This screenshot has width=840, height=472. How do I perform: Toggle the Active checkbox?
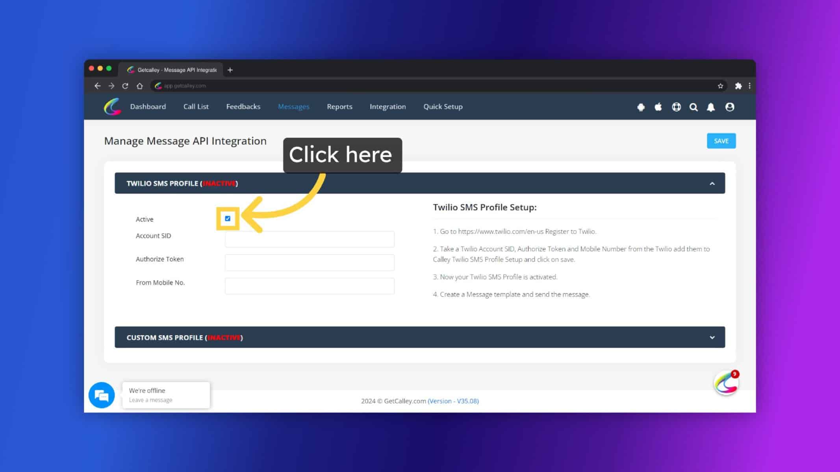tap(228, 219)
